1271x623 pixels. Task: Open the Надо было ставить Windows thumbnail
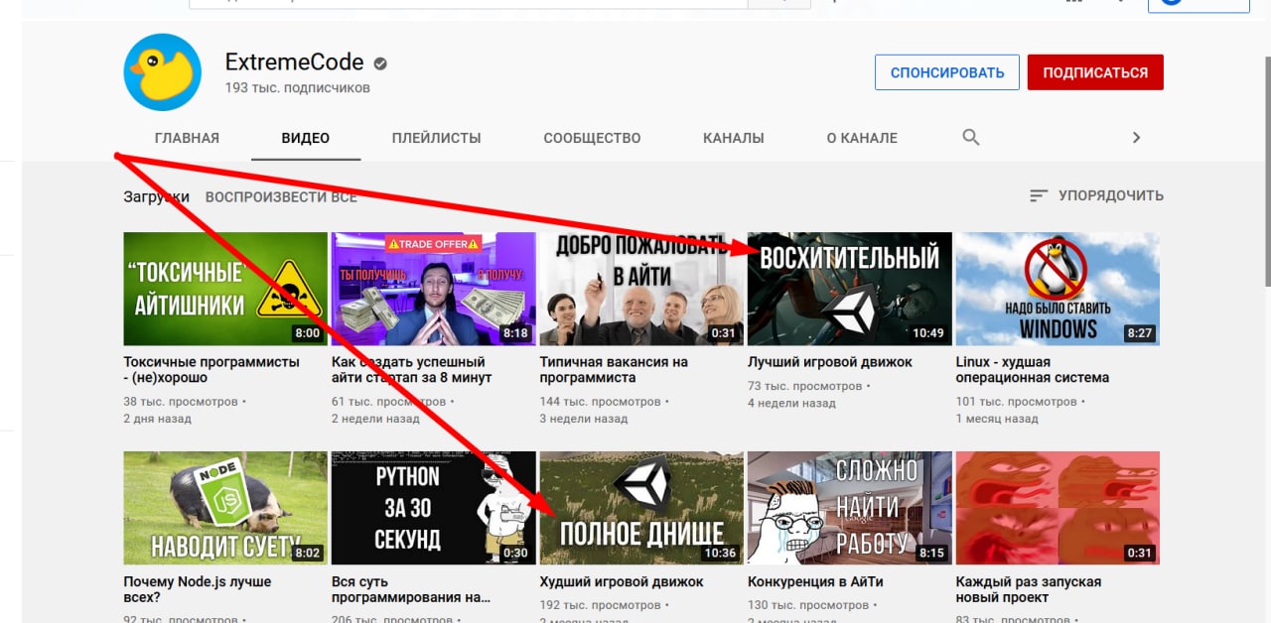(1058, 289)
